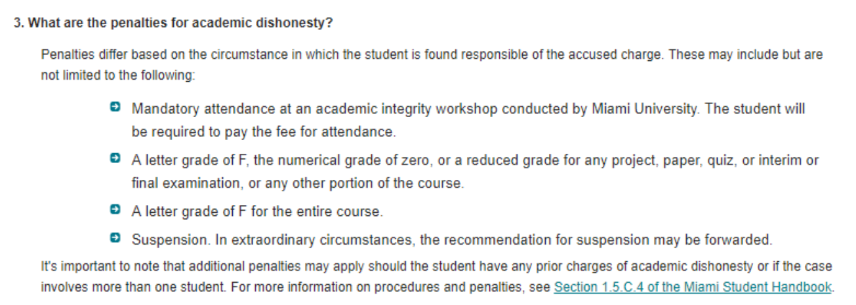
Task: Click the 'In extraordinary circumstances' sentence
Action: (x=492, y=240)
